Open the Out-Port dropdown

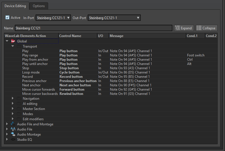click(114, 18)
